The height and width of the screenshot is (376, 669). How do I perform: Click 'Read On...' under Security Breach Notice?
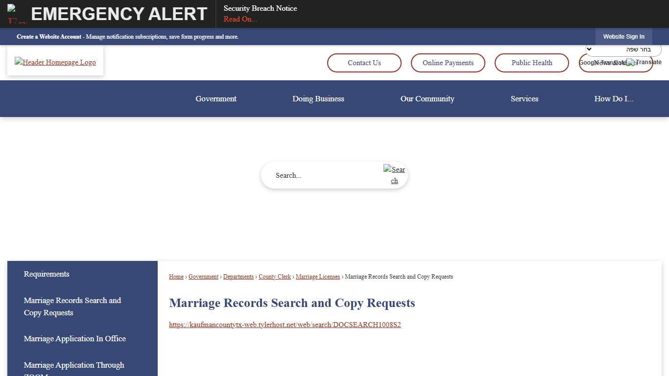pos(240,19)
